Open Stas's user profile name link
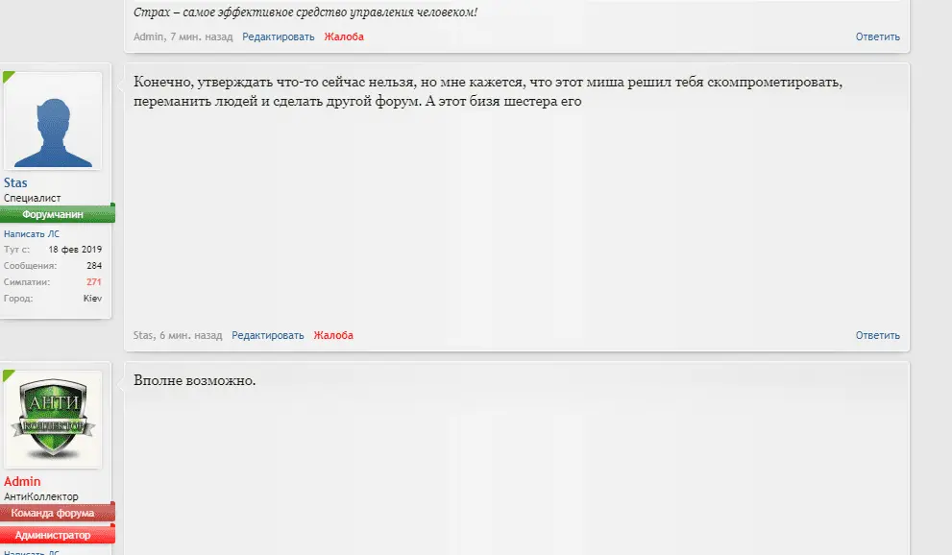This screenshot has height=555, width=952. click(15, 182)
